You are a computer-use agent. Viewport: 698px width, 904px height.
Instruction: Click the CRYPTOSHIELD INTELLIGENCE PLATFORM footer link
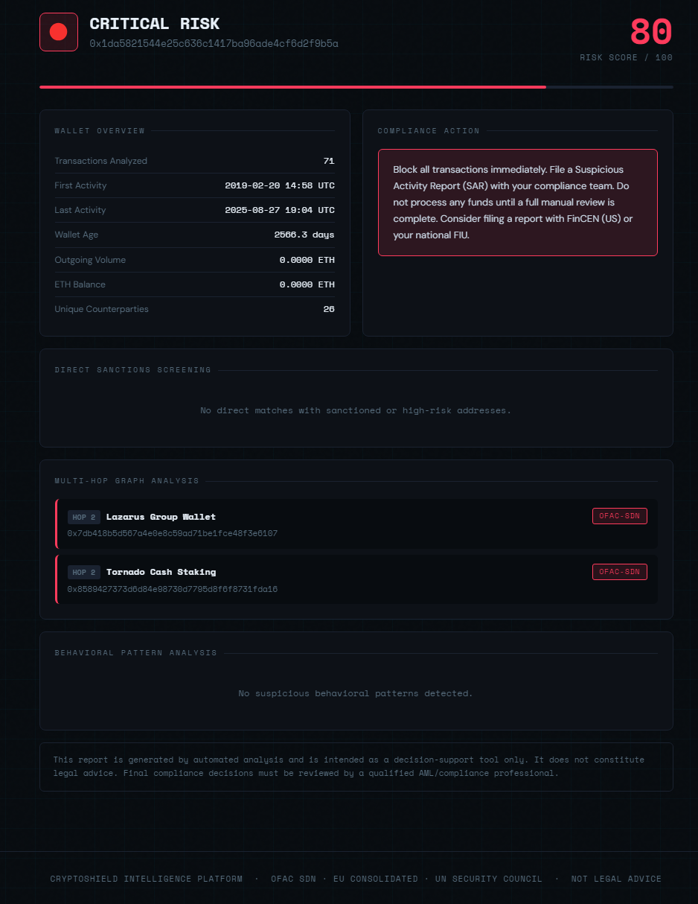tap(146, 879)
